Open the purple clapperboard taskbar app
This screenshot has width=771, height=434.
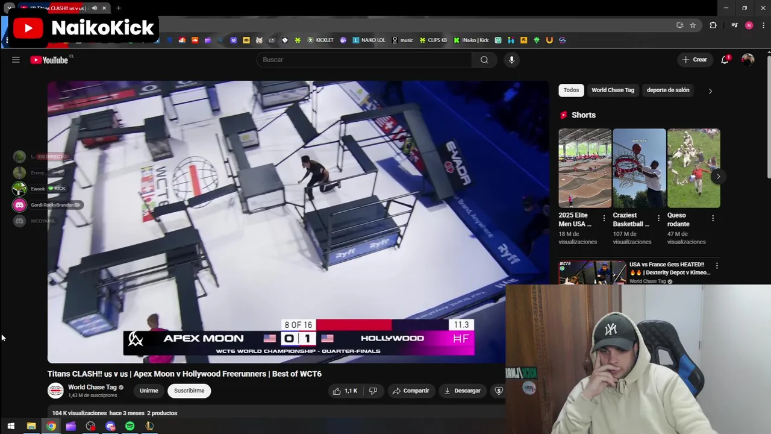[70, 426]
